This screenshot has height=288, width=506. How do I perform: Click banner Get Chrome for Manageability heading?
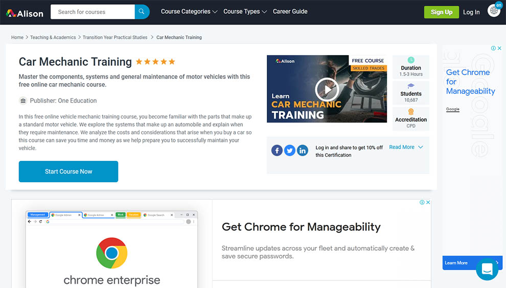click(x=301, y=227)
